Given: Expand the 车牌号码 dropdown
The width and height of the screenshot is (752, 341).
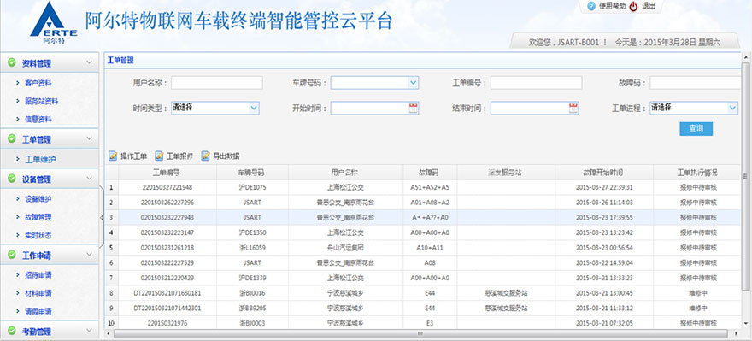Looking at the screenshot, I should coord(414,83).
